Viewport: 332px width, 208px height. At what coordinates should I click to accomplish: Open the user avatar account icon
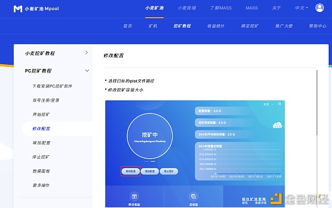click(319, 8)
